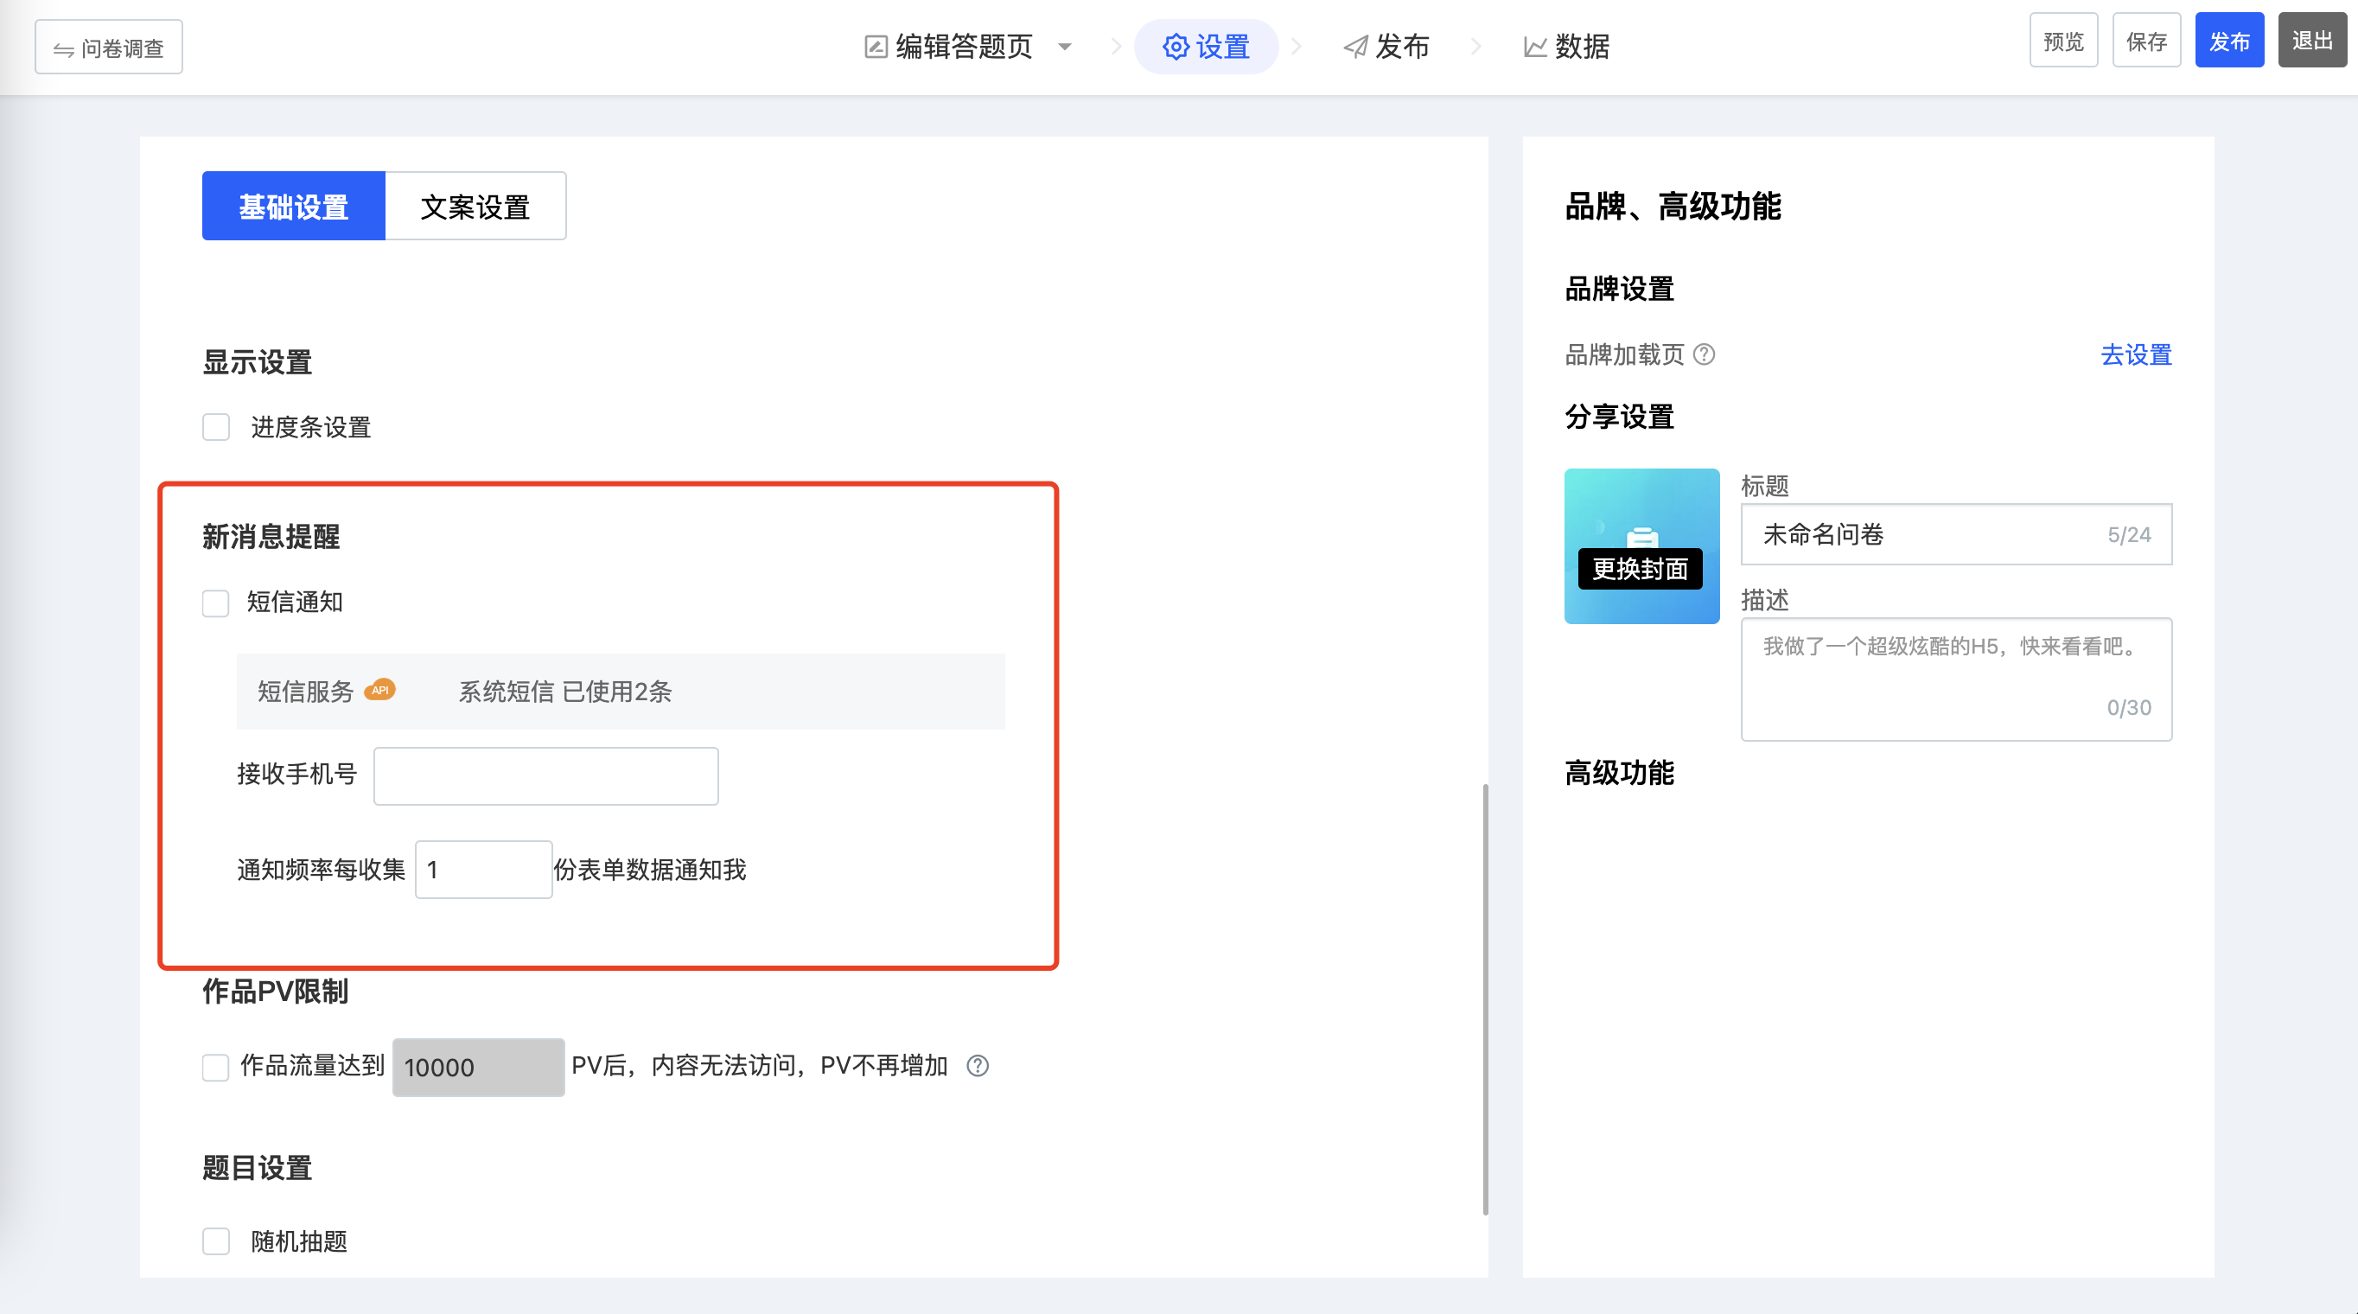Click the paper plane icon beside 发布 step
Screen dimensions: 2358x1314
pos(1354,47)
